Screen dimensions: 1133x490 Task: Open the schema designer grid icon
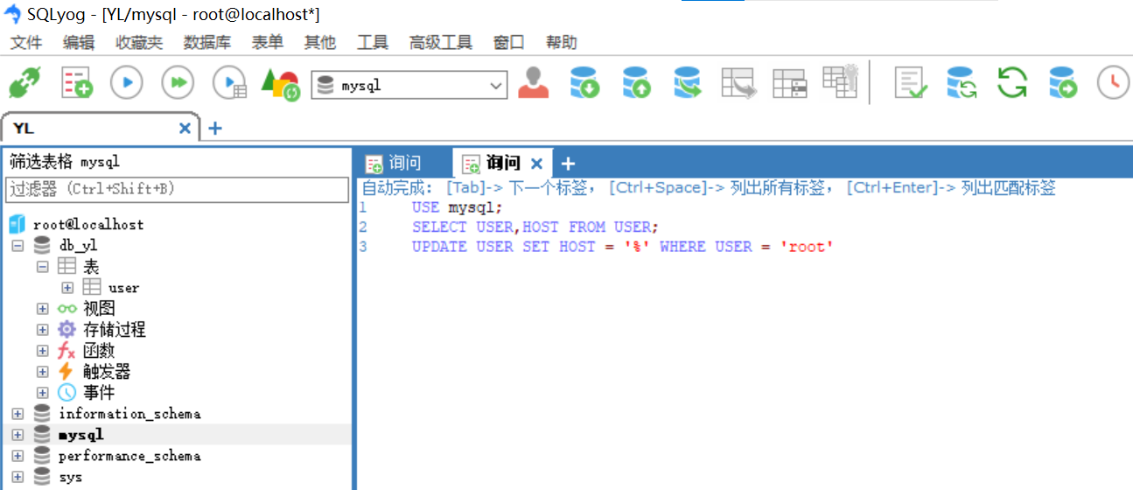point(790,83)
